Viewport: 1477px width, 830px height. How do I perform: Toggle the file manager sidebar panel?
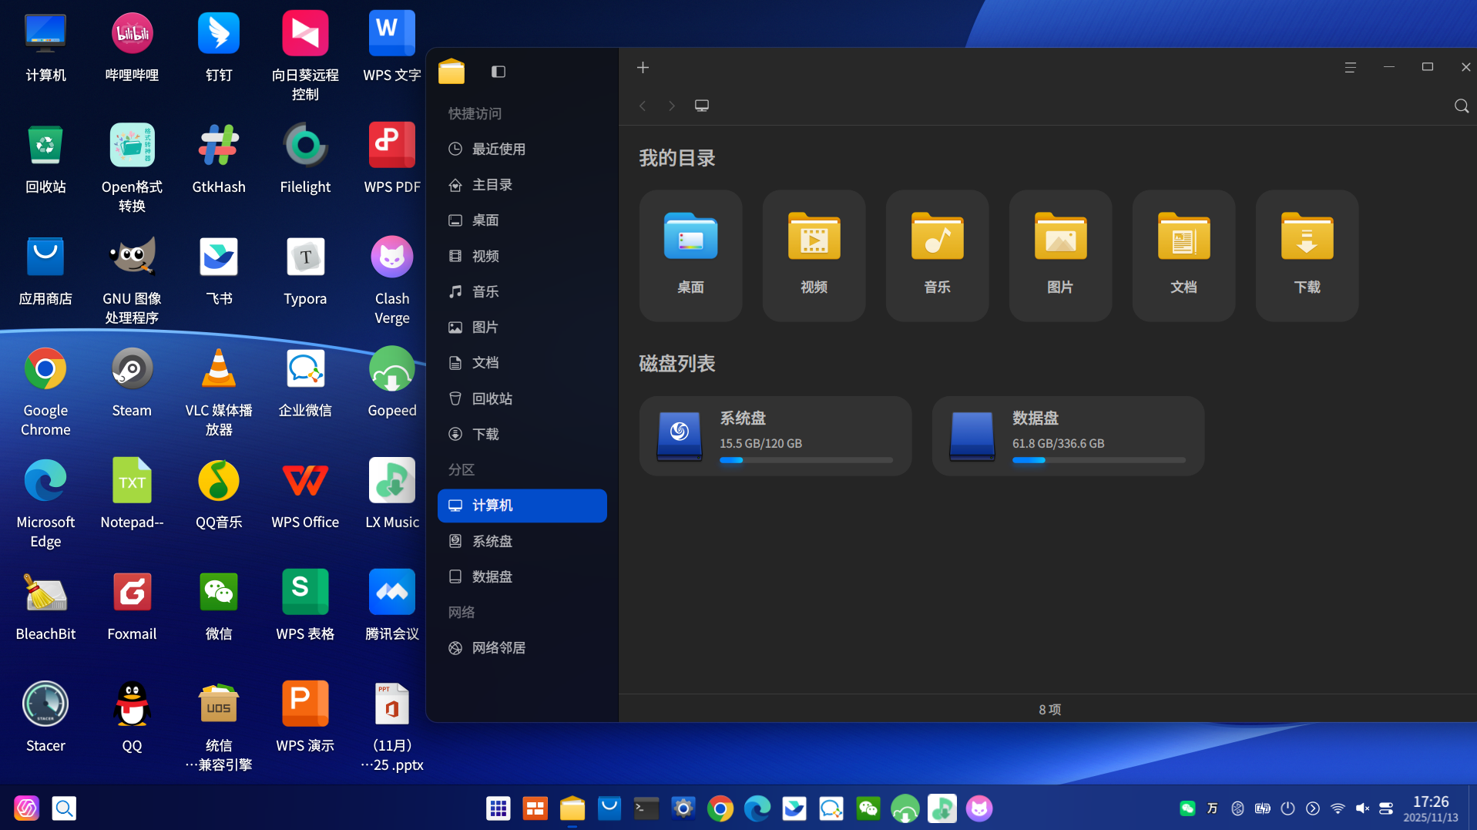(x=498, y=72)
